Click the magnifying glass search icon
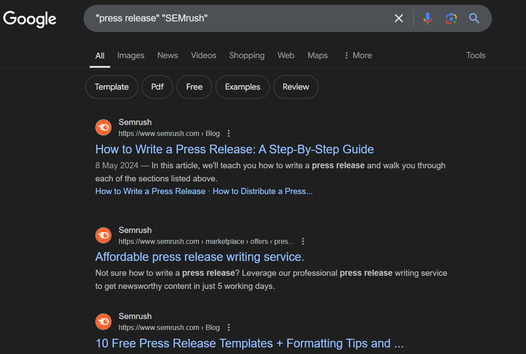This screenshot has width=526, height=354. 474,18
